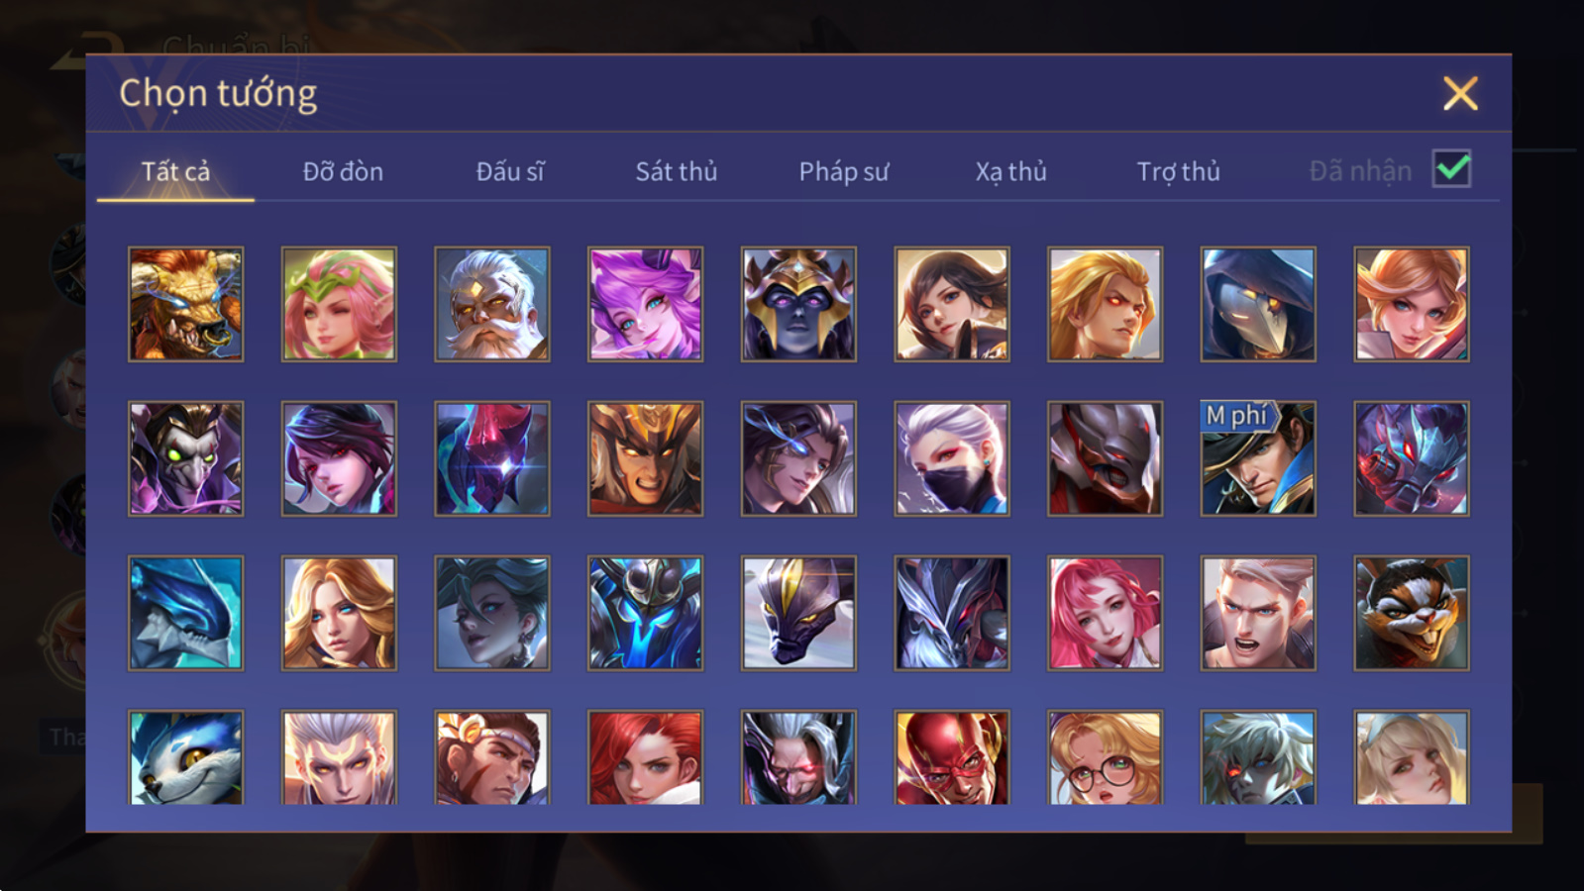Show the 'Pháp sư' hero category

click(844, 171)
